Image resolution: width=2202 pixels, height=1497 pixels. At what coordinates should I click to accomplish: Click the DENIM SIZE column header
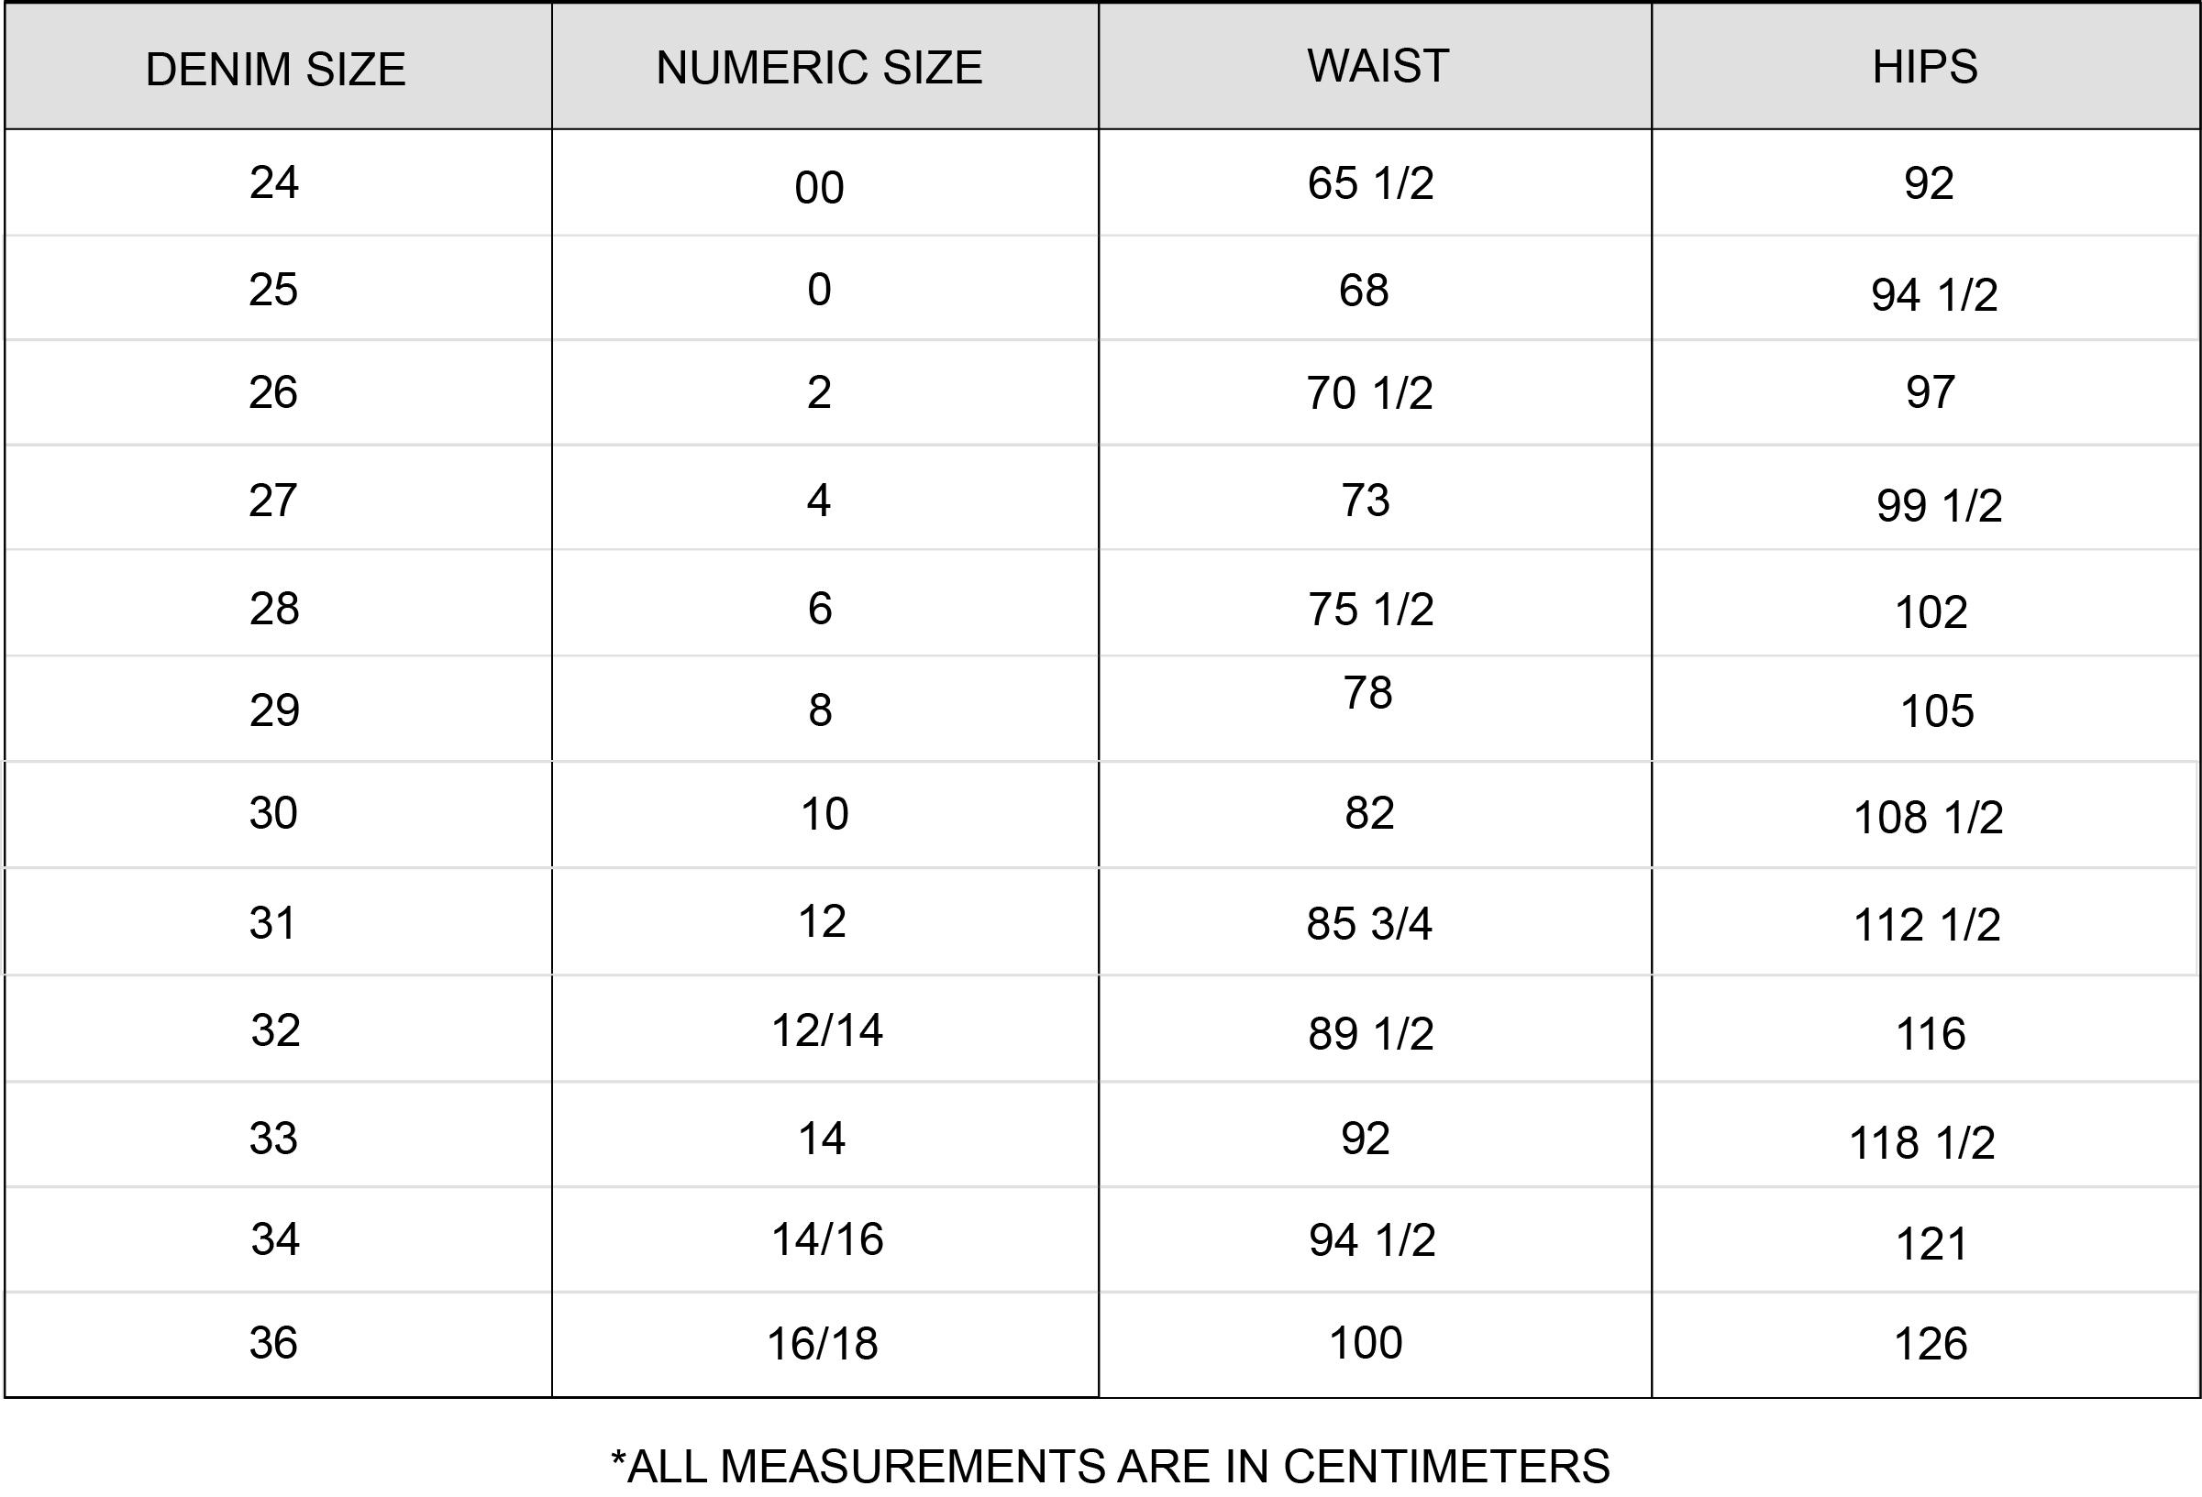[276, 69]
